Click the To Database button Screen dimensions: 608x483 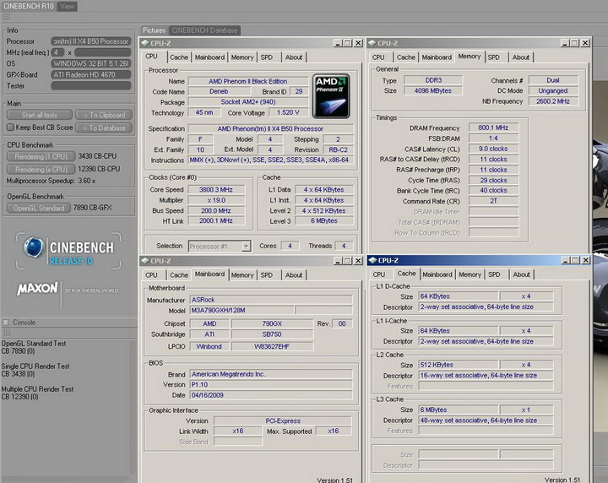click(104, 128)
